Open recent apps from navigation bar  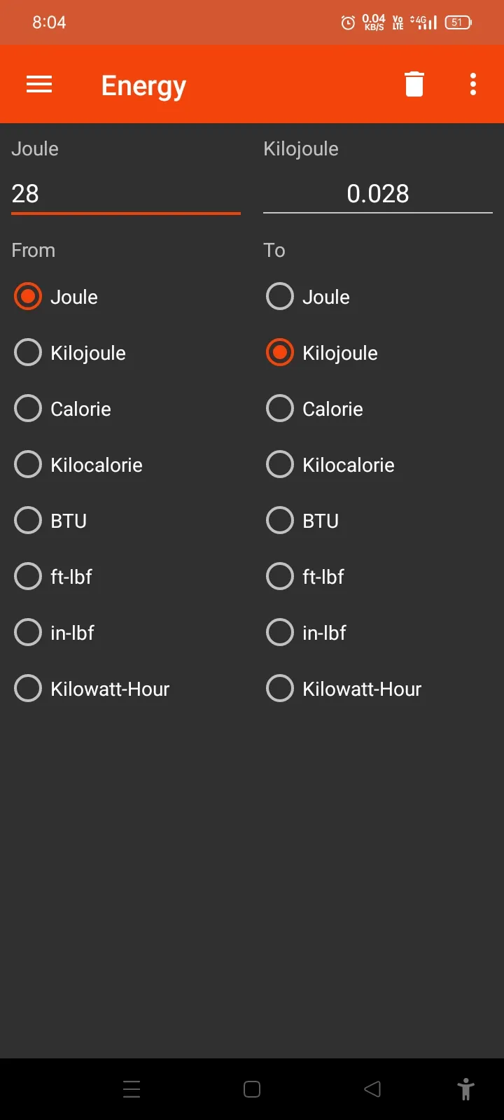click(x=132, y=1089)
